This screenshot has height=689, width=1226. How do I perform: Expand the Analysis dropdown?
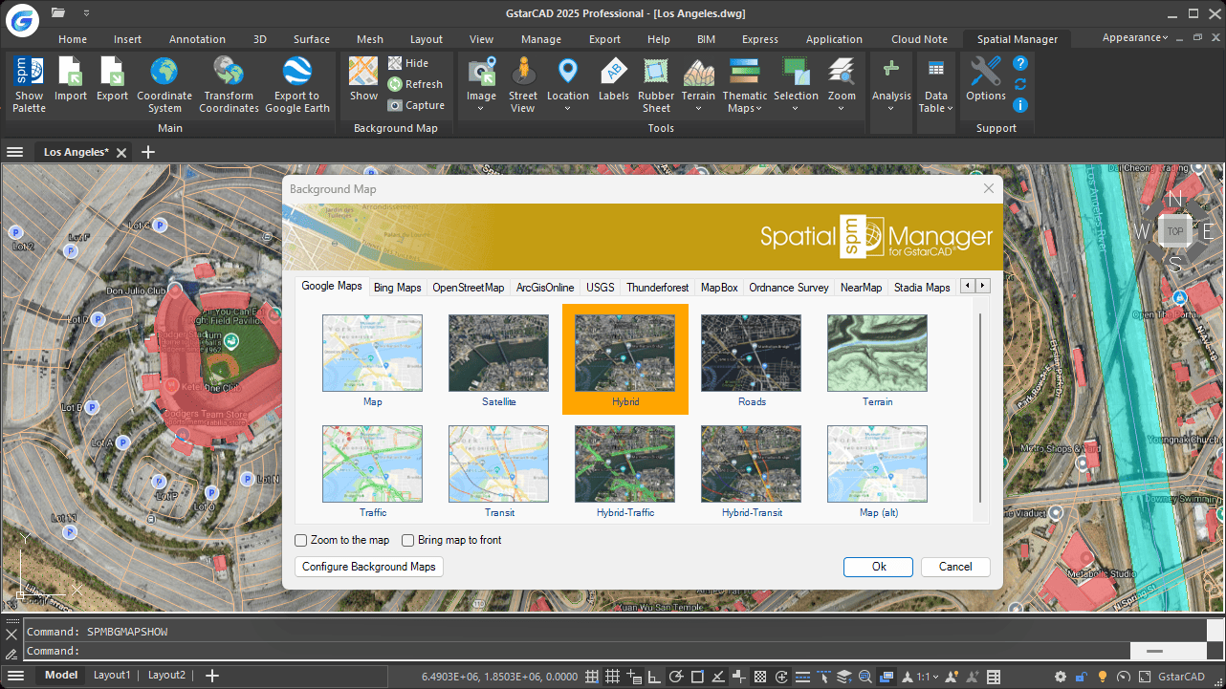point(891,108)
